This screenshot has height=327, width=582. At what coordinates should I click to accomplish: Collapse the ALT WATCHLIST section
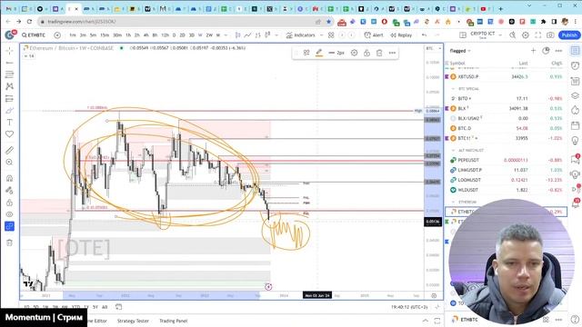(453, 150)
